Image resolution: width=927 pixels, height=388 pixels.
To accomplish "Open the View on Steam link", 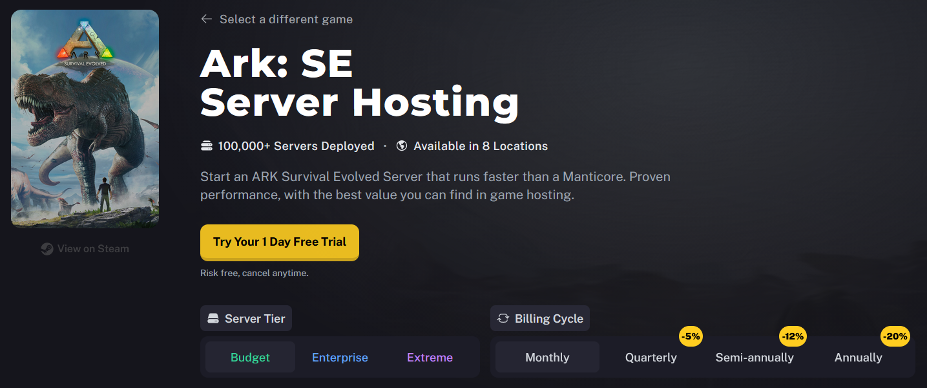I will (x=93, y=249).
